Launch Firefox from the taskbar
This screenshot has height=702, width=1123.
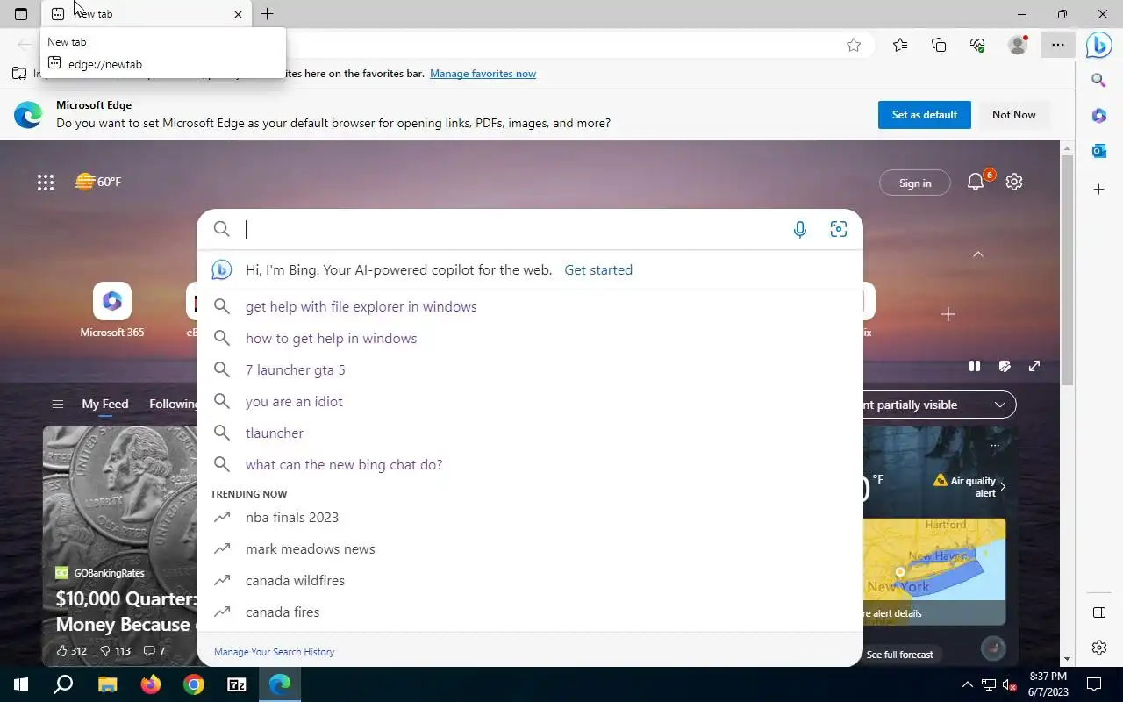pyautogui.click(x=150, y=684)
